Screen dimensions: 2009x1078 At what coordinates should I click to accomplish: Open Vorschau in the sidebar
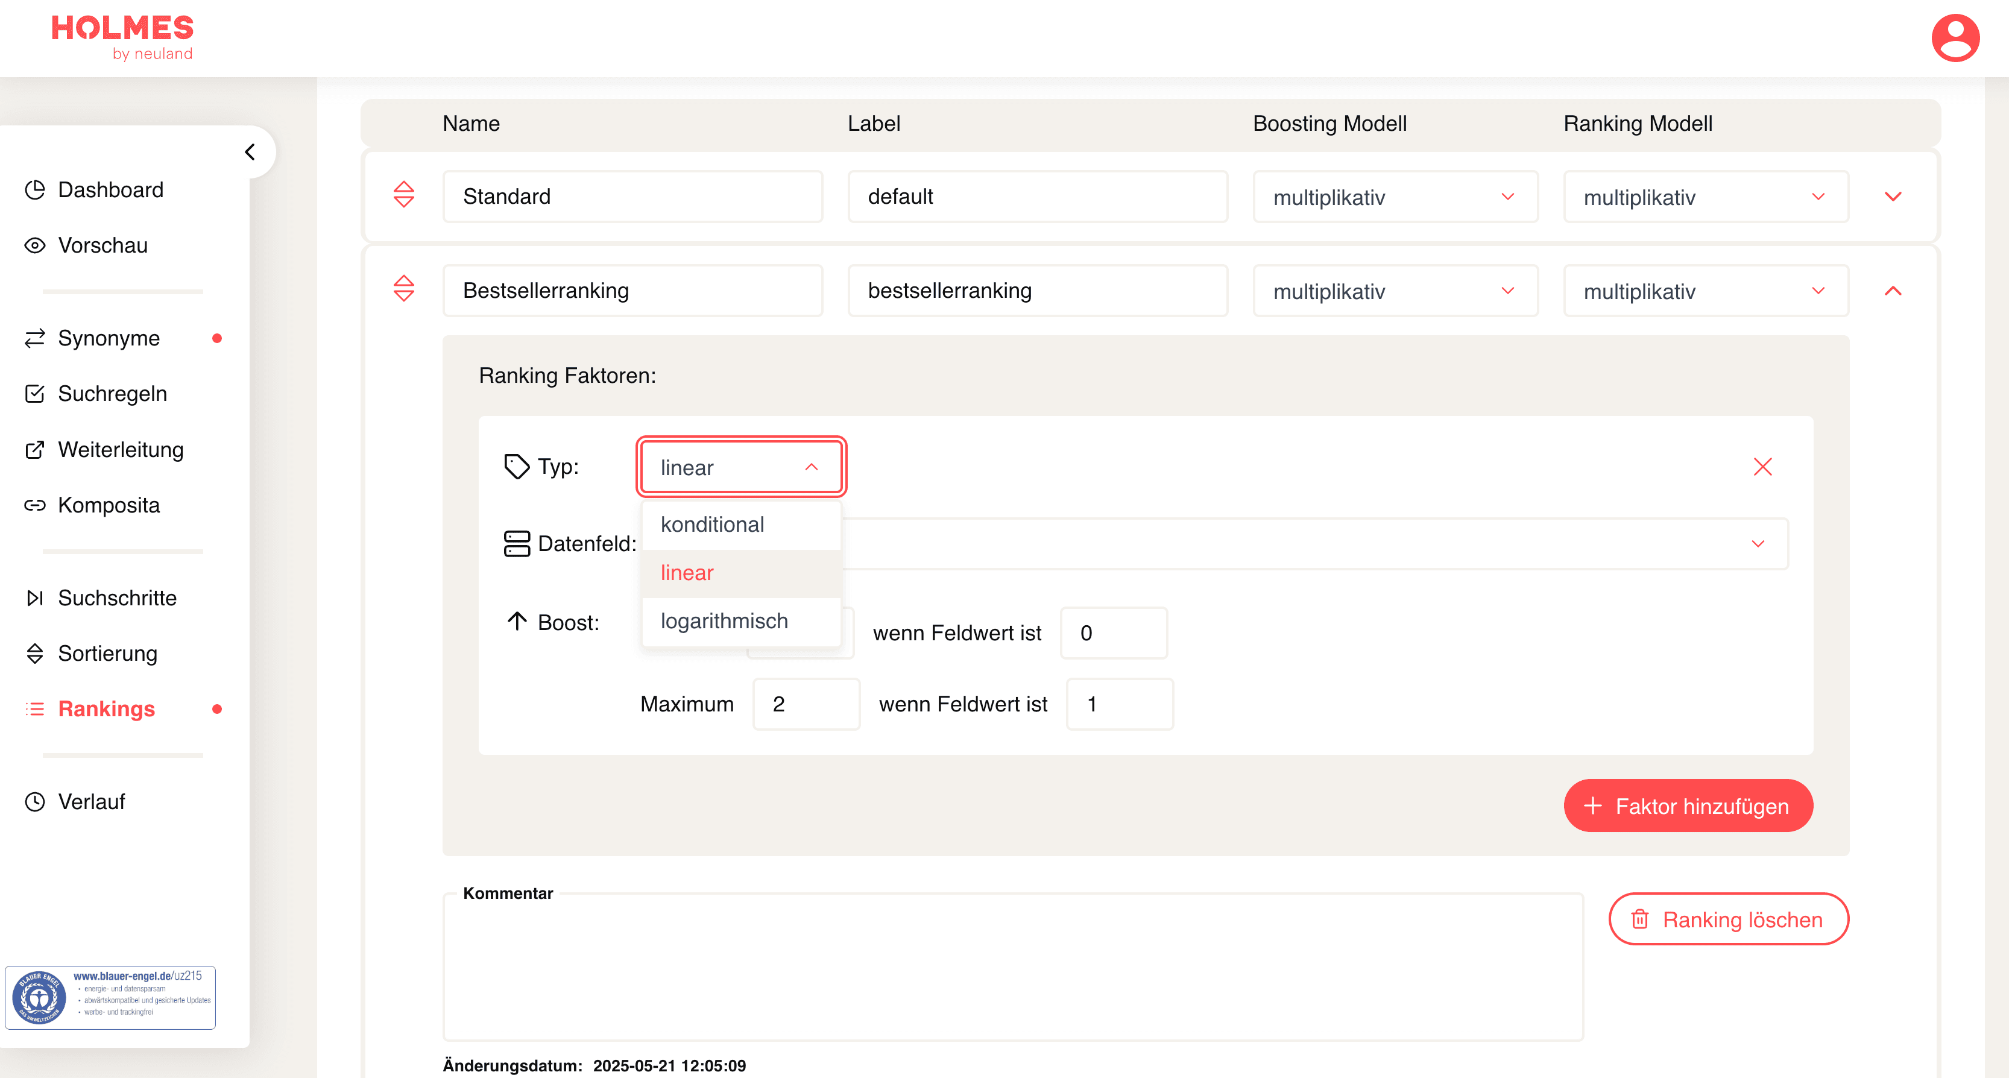tap(103, 245)
